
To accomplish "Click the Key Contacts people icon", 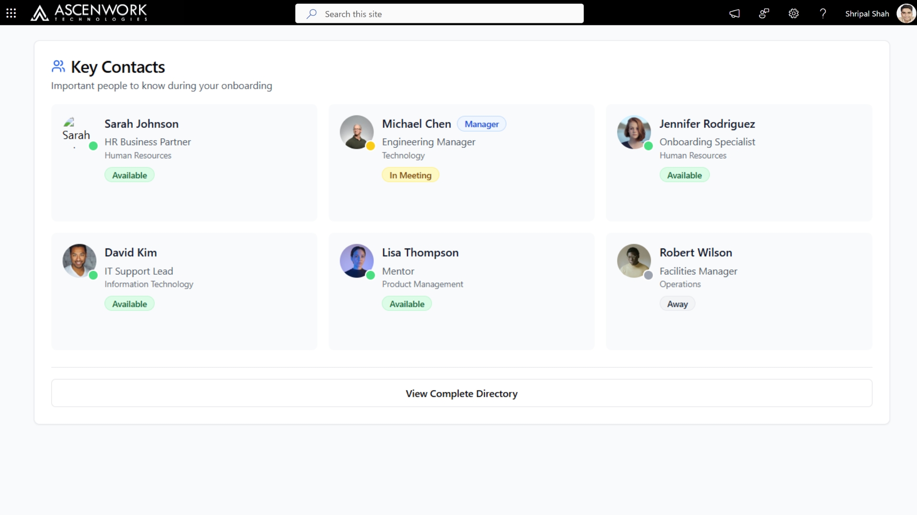I will click(58, 67).
